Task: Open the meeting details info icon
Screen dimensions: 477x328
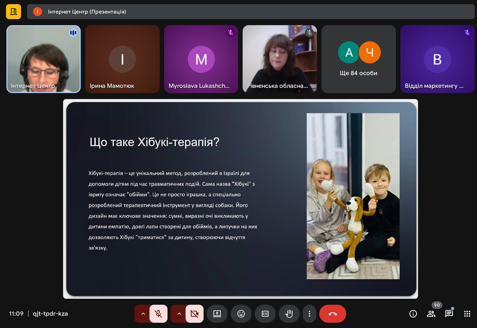Action: tap(413, 314)
